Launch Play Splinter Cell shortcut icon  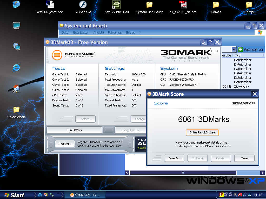116,5
